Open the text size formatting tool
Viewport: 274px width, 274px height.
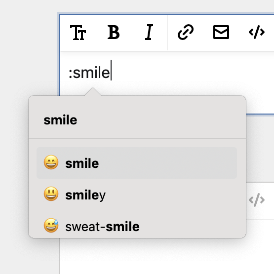pos(78,33)
